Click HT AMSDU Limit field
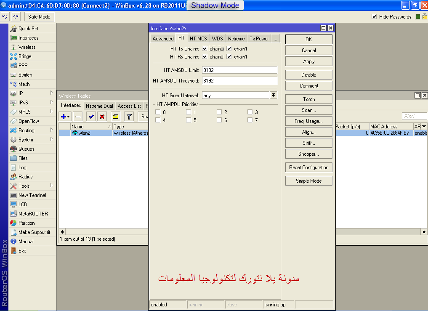This screenshot has height=311, width=428. pyautogui.click(x=239, y=70)
